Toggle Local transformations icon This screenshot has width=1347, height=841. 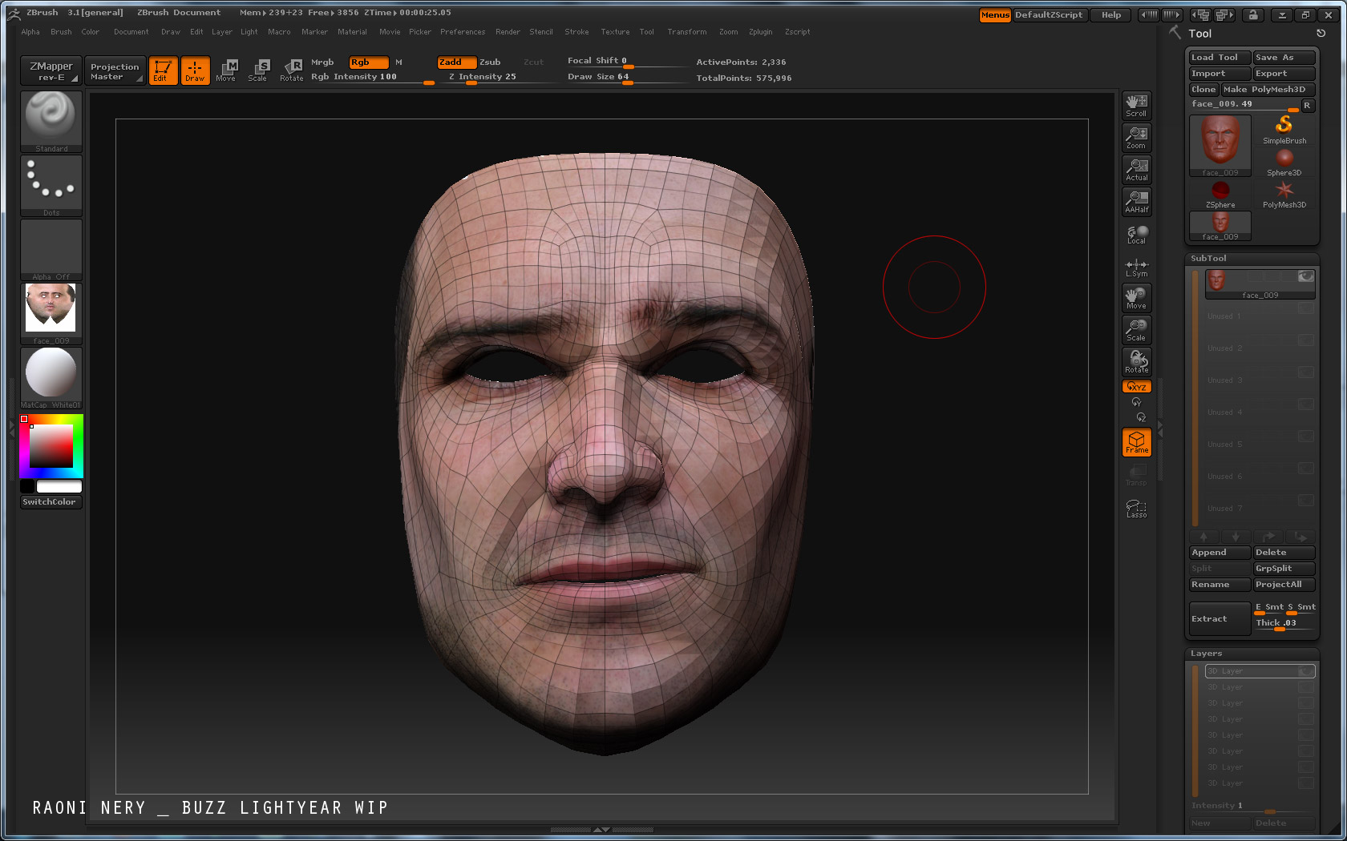1136,234
